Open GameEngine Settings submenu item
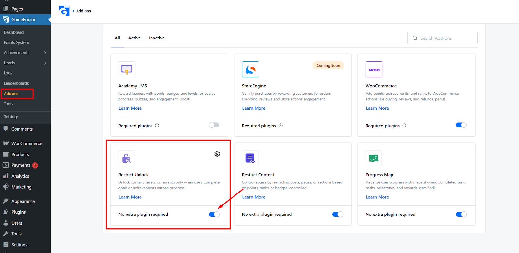 11,117
